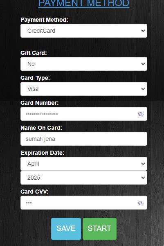
Task: Follow the PAYMENT METHOD heading link
Action: (x=84, y=3)
